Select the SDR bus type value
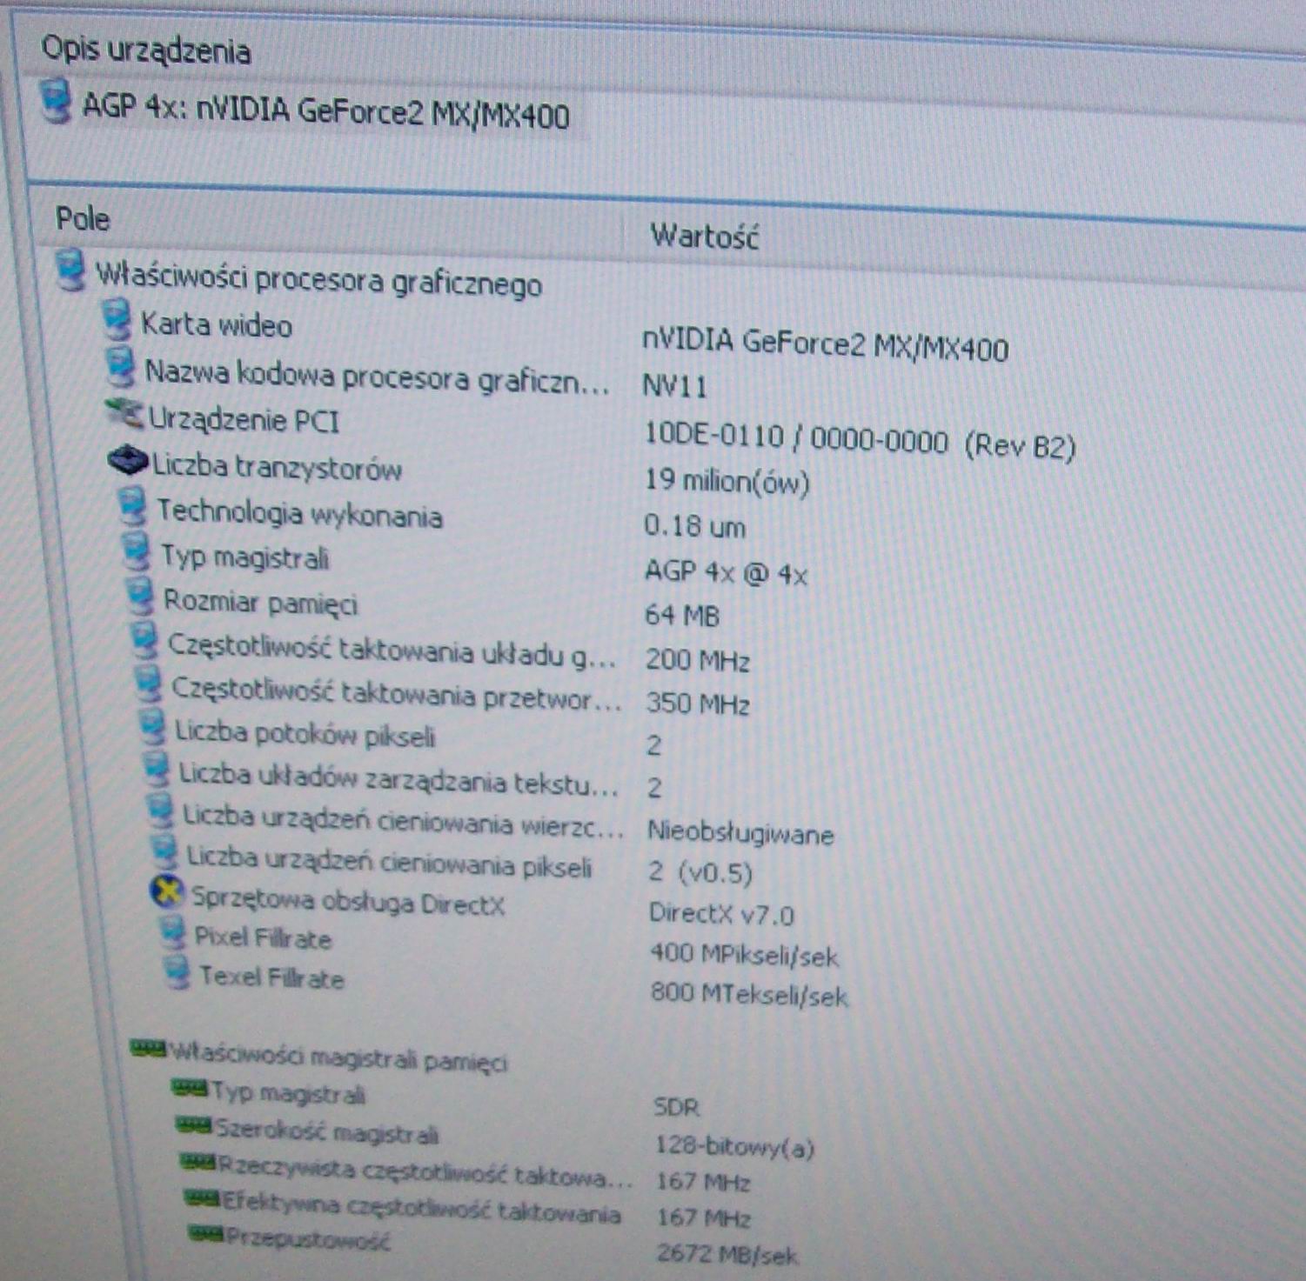Screen dimensions: 1306x1281 pos(676,1107)
